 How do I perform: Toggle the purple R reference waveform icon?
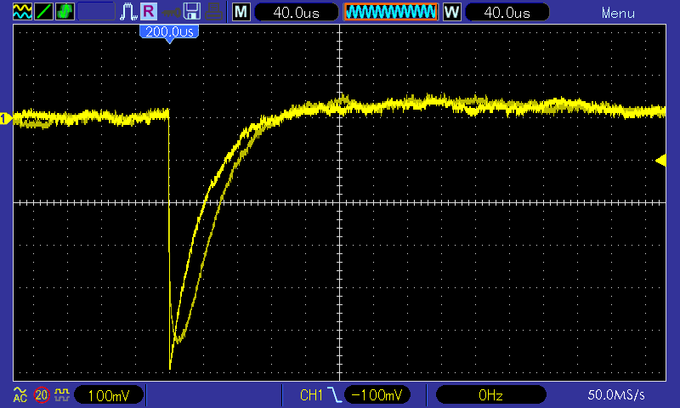(x=149, y=12)
